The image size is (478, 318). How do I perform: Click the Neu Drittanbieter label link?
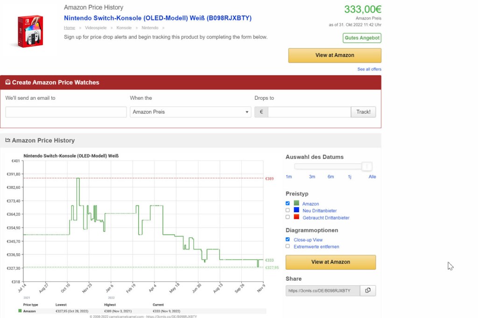[x=319, y=210]
